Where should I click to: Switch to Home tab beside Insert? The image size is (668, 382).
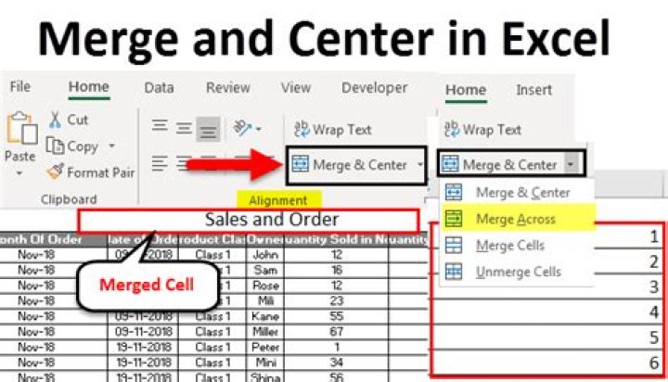point(466,90)
